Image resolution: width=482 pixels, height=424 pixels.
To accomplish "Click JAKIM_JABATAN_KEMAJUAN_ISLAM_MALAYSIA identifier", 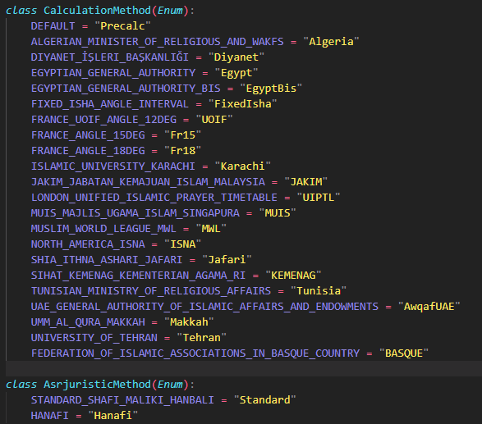I will (x=148, y=182).
